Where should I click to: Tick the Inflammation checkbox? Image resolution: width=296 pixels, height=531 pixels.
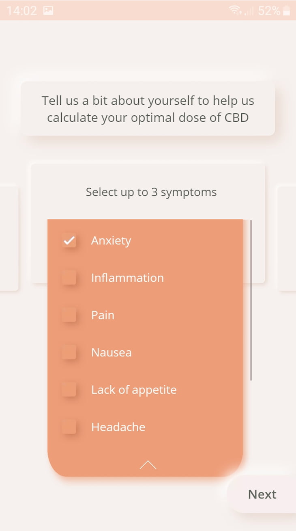(69, 278)
